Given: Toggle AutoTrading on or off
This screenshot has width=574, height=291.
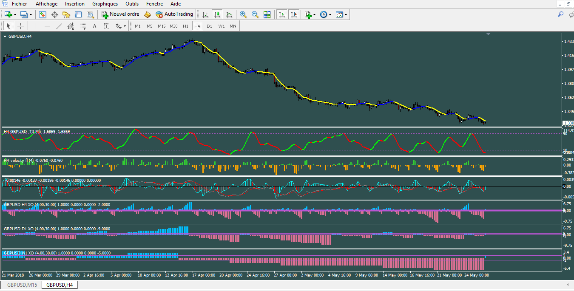Looking at the screenshot, I should click(174, 14).
